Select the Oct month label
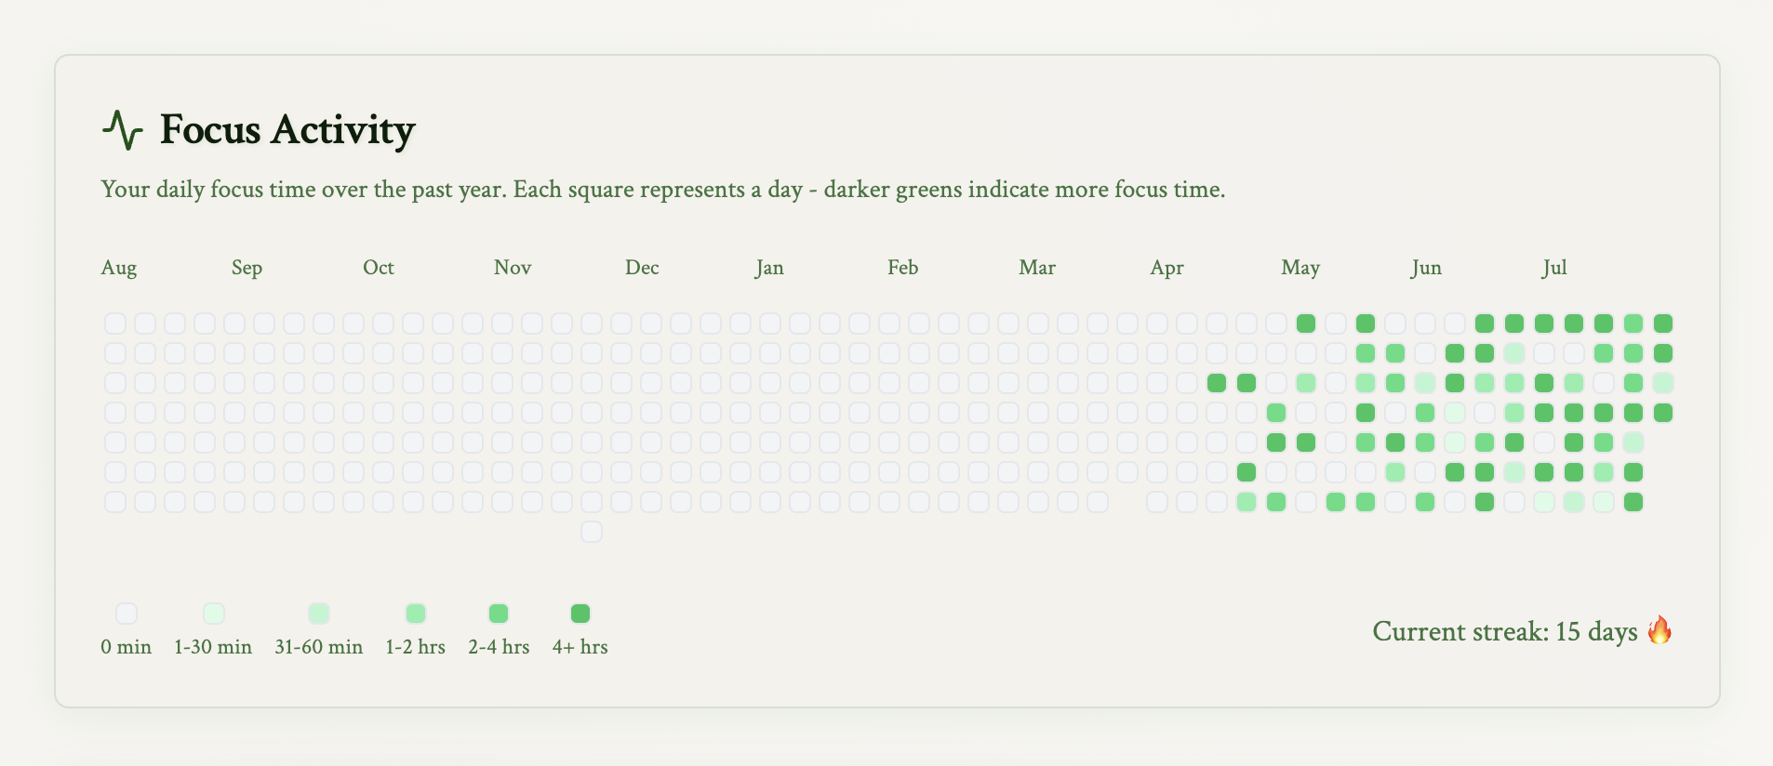 point(379,268)
